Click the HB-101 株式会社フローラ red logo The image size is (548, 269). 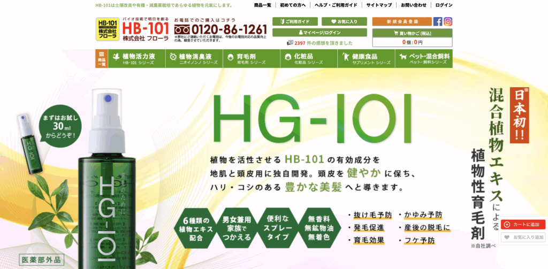point(146,30)
